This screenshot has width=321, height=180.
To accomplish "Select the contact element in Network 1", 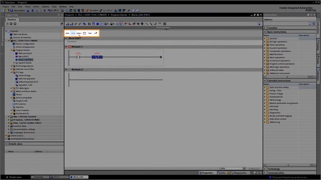I will (78, 57).
